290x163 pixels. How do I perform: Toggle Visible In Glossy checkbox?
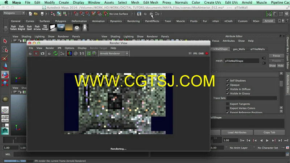coord(228,93)
